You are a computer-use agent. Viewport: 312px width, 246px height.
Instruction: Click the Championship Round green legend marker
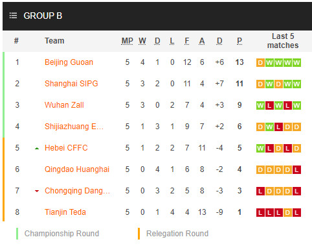click(17, 234)
